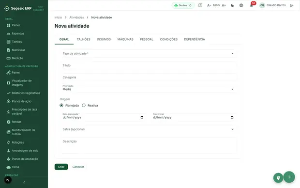Image resolution: width=300 pixels, height=188 pixels.
Task: Click the Cancelar button
Action: point(78,167)
